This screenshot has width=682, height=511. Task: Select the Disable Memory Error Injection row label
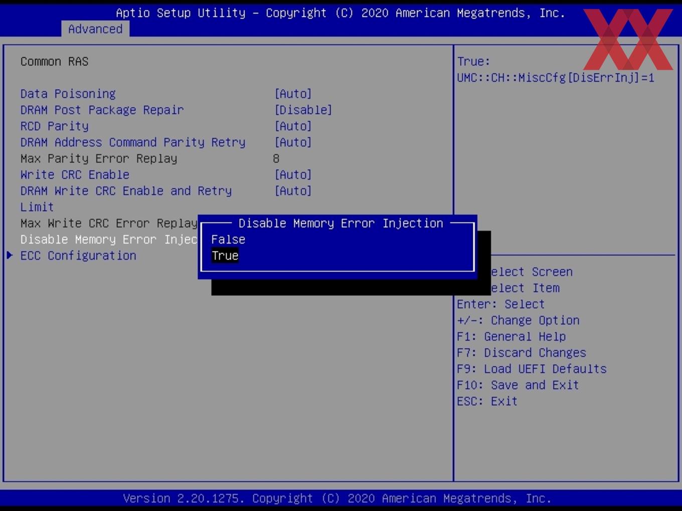point(109,239)
